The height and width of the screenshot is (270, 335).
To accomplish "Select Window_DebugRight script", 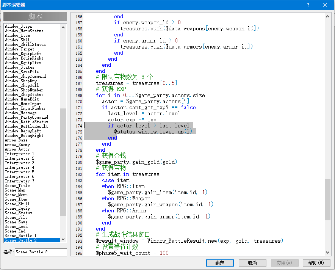I will (x=24, y=135).
